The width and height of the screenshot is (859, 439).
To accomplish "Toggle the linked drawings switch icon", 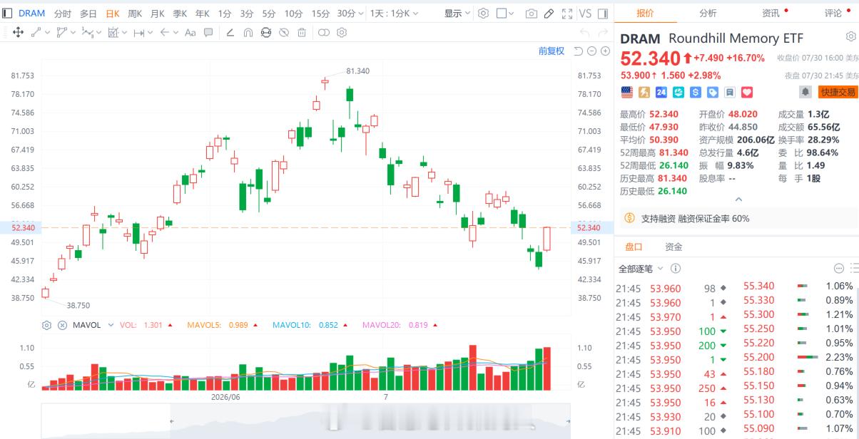I will (324, 32).
